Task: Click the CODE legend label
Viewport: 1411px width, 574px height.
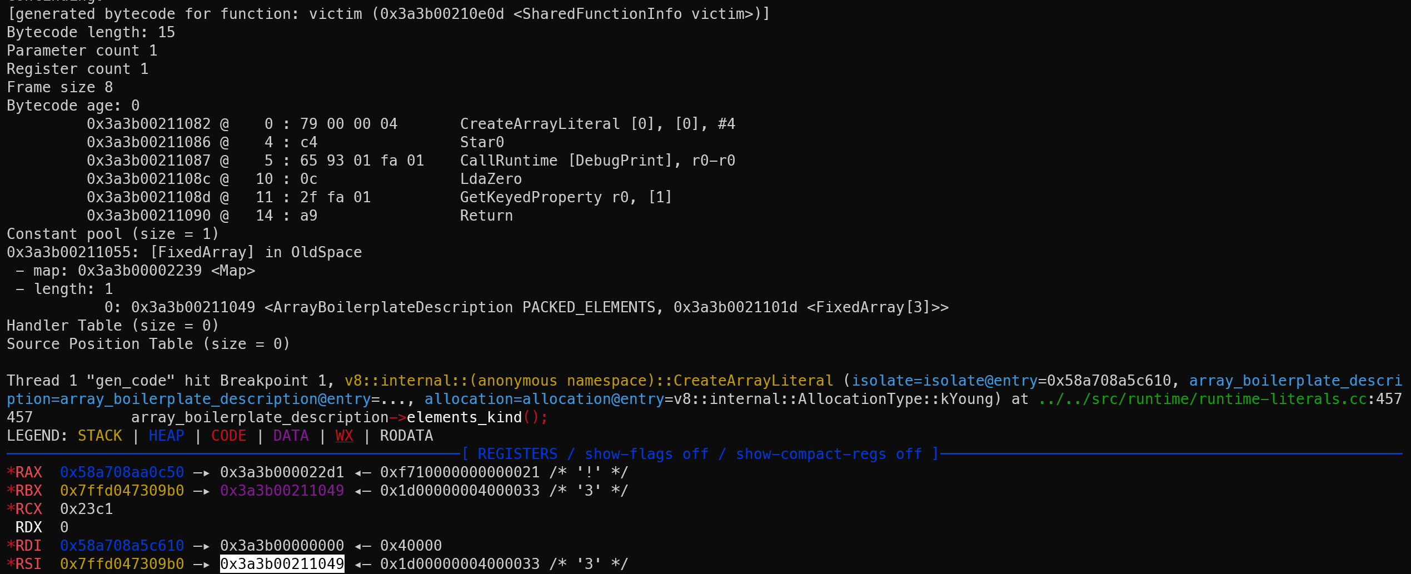Action: tap(228, 436)
